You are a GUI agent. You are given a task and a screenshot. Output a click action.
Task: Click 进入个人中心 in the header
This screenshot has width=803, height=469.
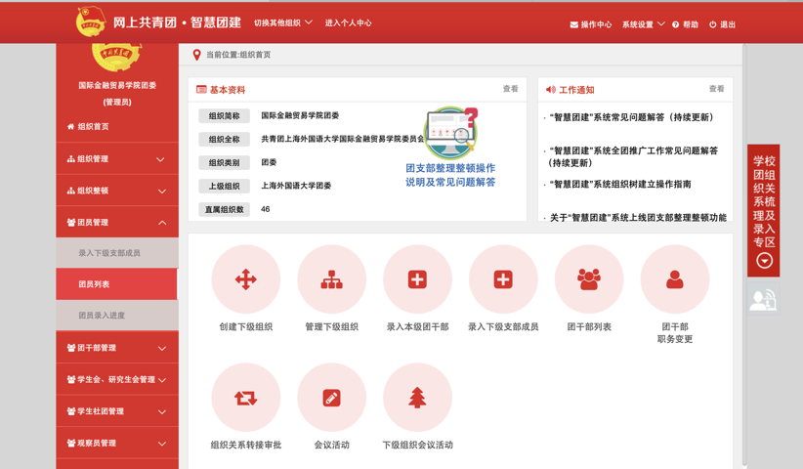click(x=348, y=22)
